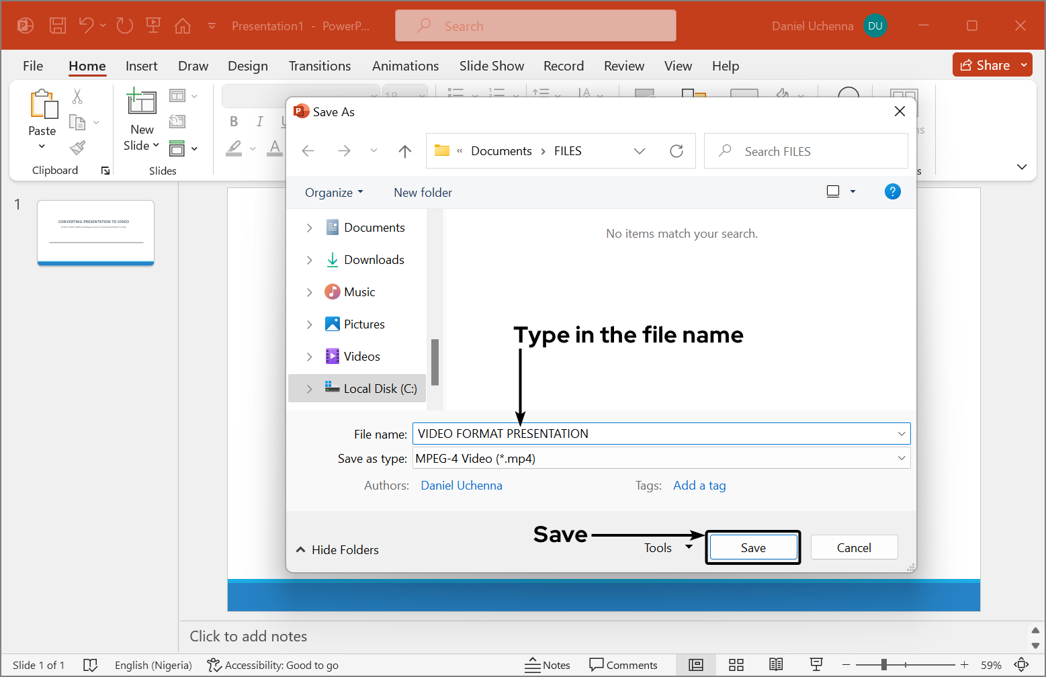Viewport: 1046px width, 677px height.
Task: Open the Save as type dropdown
Action: (902, 458)
